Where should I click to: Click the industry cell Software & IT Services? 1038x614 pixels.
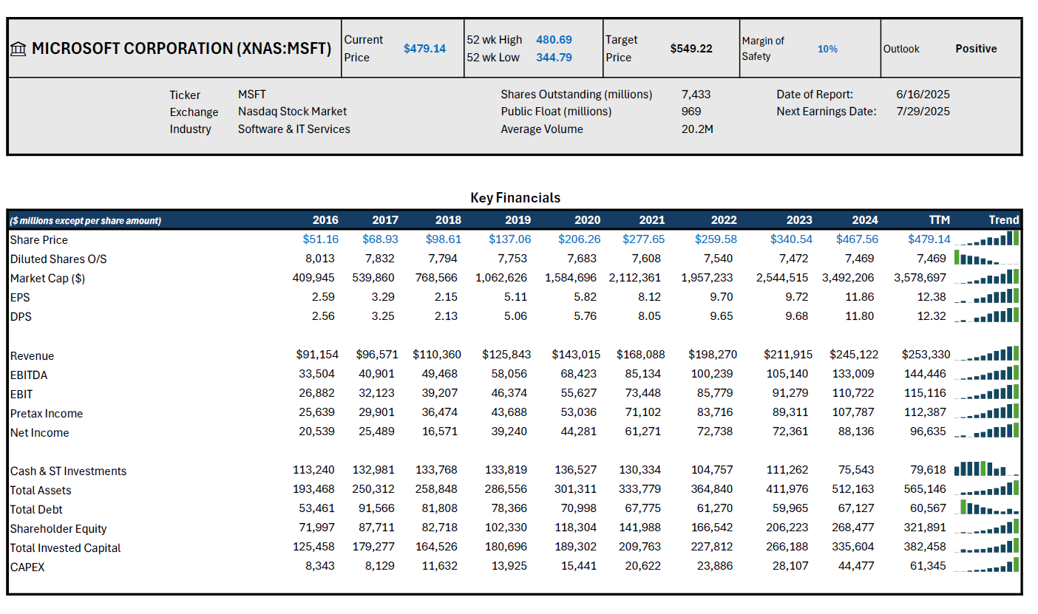(294, 129)
